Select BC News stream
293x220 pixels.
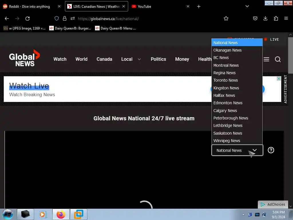[x=237, y=58]
